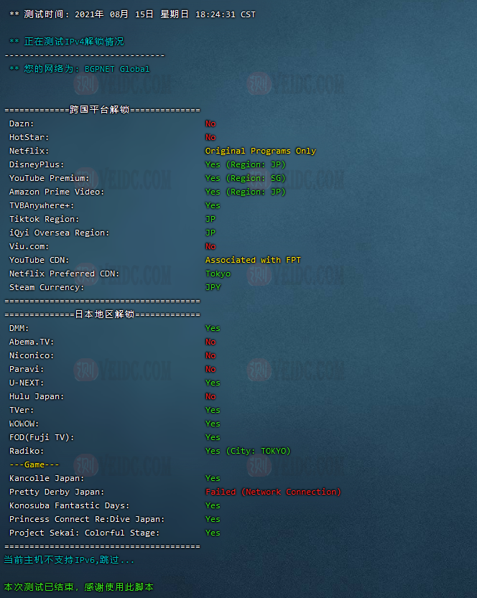
Task: Click the DisneyPlus "Yes (Region: JP)" result
Action: (245, 164)
